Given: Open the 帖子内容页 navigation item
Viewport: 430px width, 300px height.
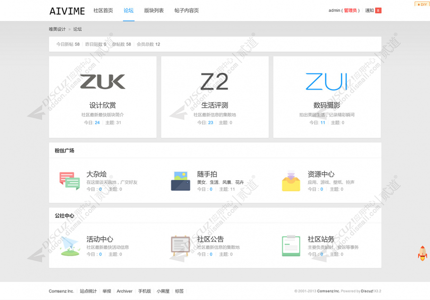Looking at the screenshot, I should [187, 10].
